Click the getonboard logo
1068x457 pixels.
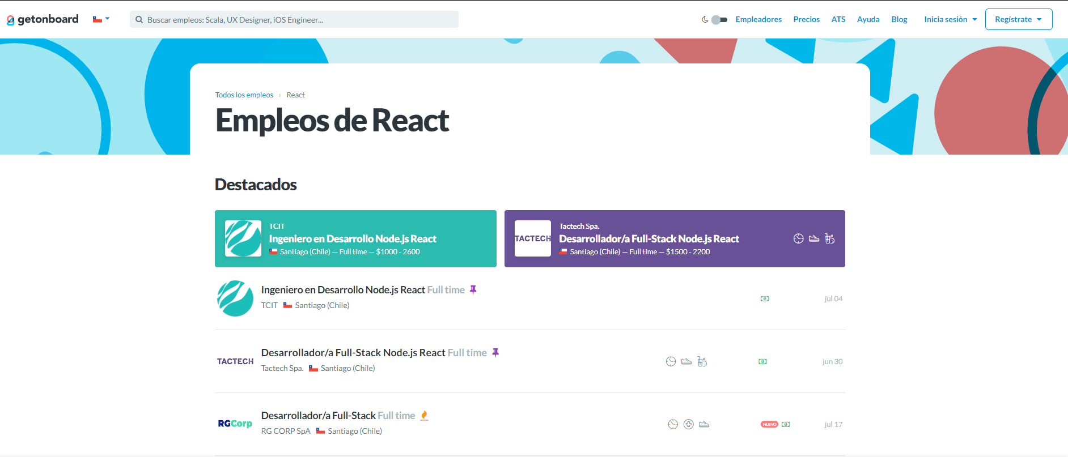43,19
